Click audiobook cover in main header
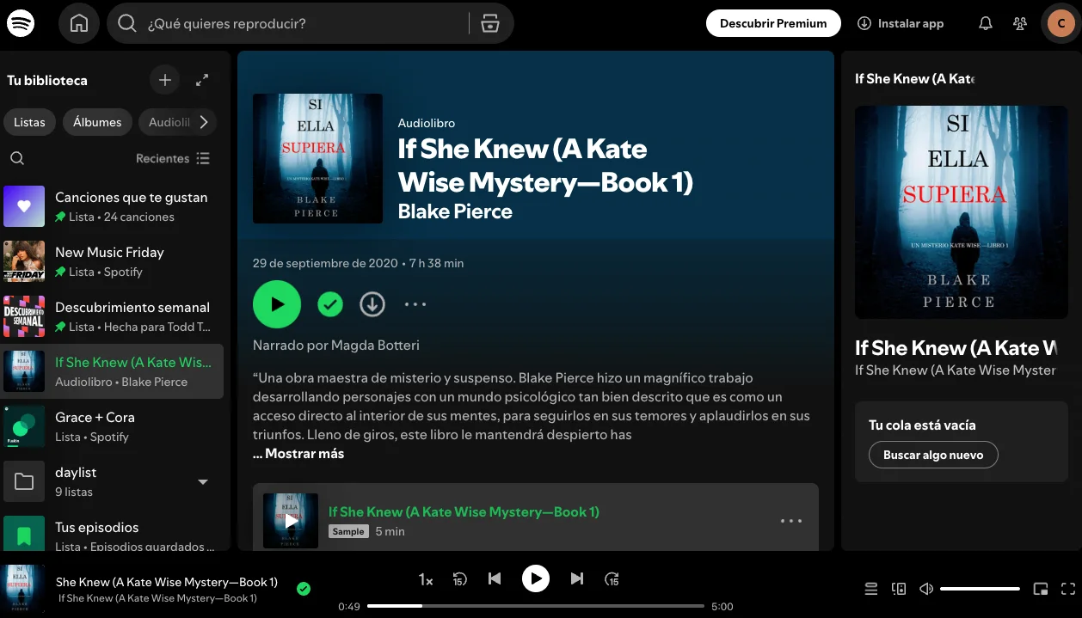This screenshot has height=618, width=1082. (x=317, y=158)
